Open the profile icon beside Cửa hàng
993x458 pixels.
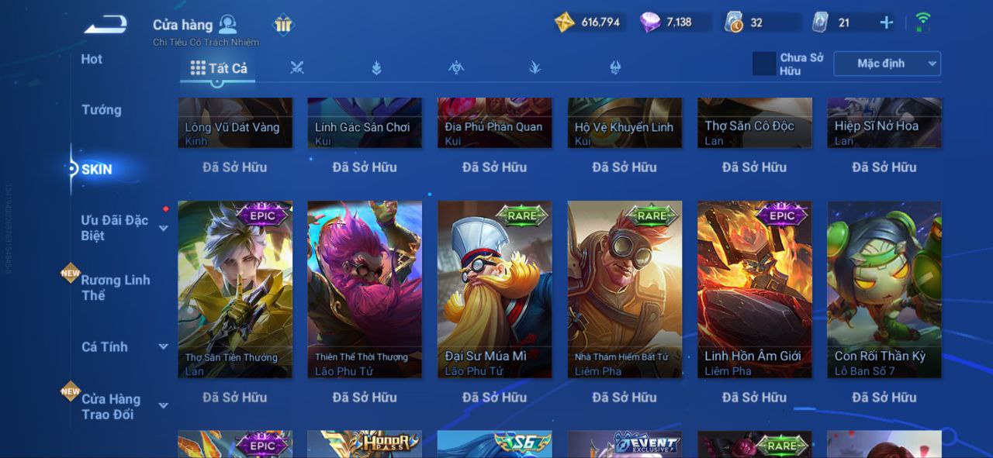pyautogui.click(x=227, y=24)
